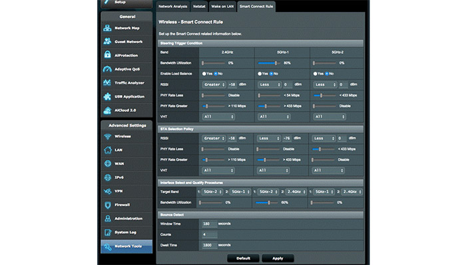
Task: Click the Apply button
Action: 278,258
